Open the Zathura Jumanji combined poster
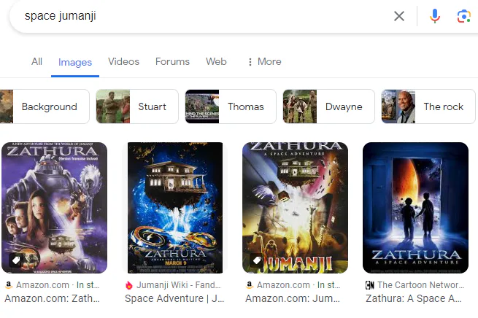 point(295,208)
